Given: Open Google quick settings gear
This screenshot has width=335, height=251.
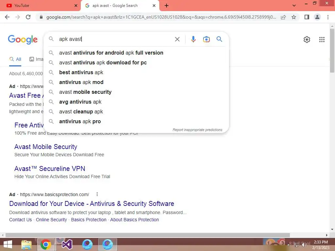Looking at the screenshot, I should [307, 40].
